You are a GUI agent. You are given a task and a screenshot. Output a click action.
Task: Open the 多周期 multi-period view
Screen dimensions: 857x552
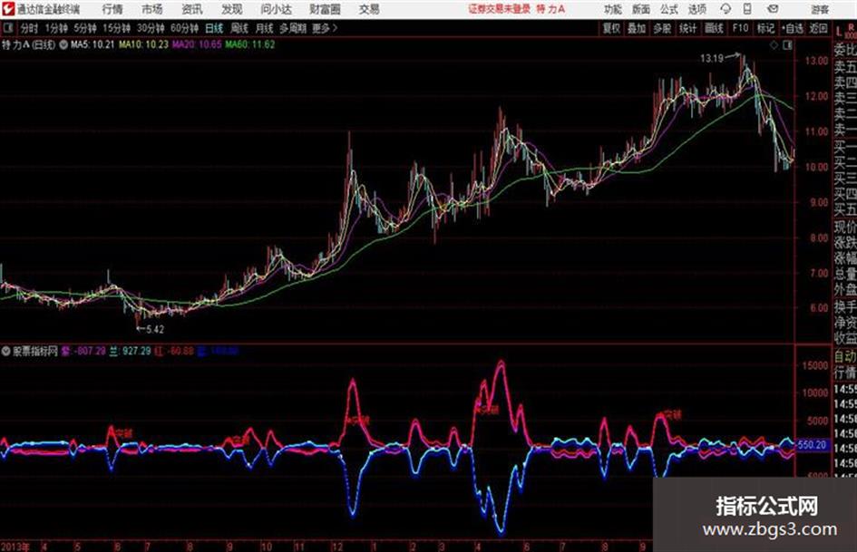pyautogui.click(x=293, y=28)
